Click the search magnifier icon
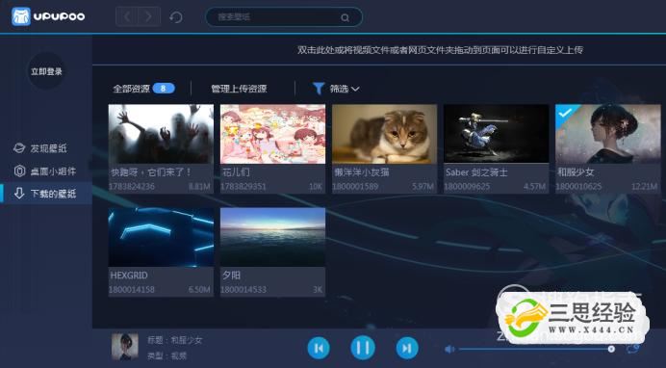This screenshot has width=666, height=368. (x=345, y=17)
